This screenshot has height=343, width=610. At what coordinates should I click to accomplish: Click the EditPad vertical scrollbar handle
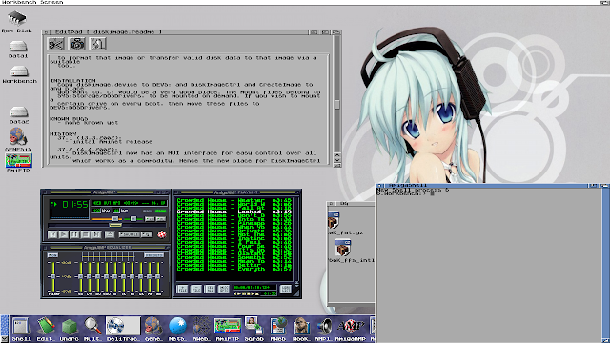pos(336,105)
